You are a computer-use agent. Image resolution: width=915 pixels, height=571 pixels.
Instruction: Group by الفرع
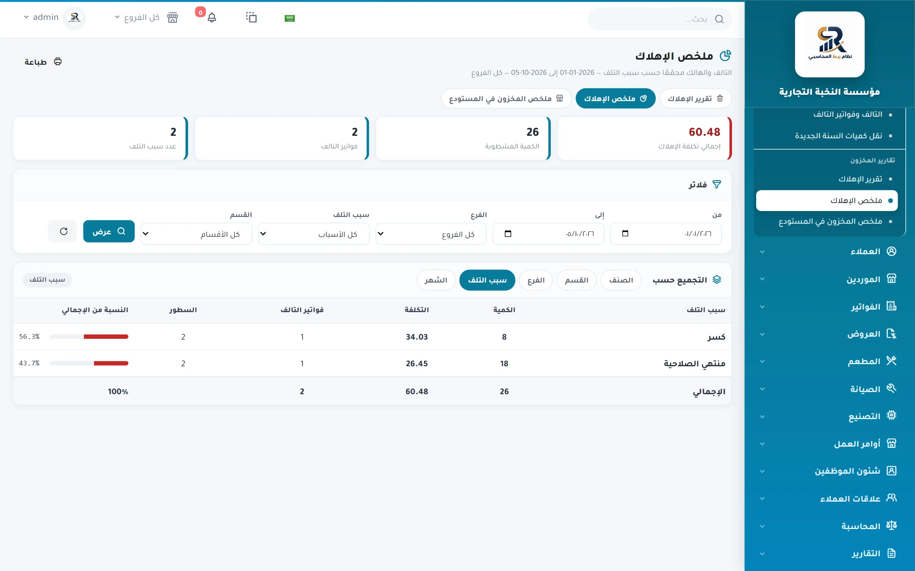tap(536, 280)
